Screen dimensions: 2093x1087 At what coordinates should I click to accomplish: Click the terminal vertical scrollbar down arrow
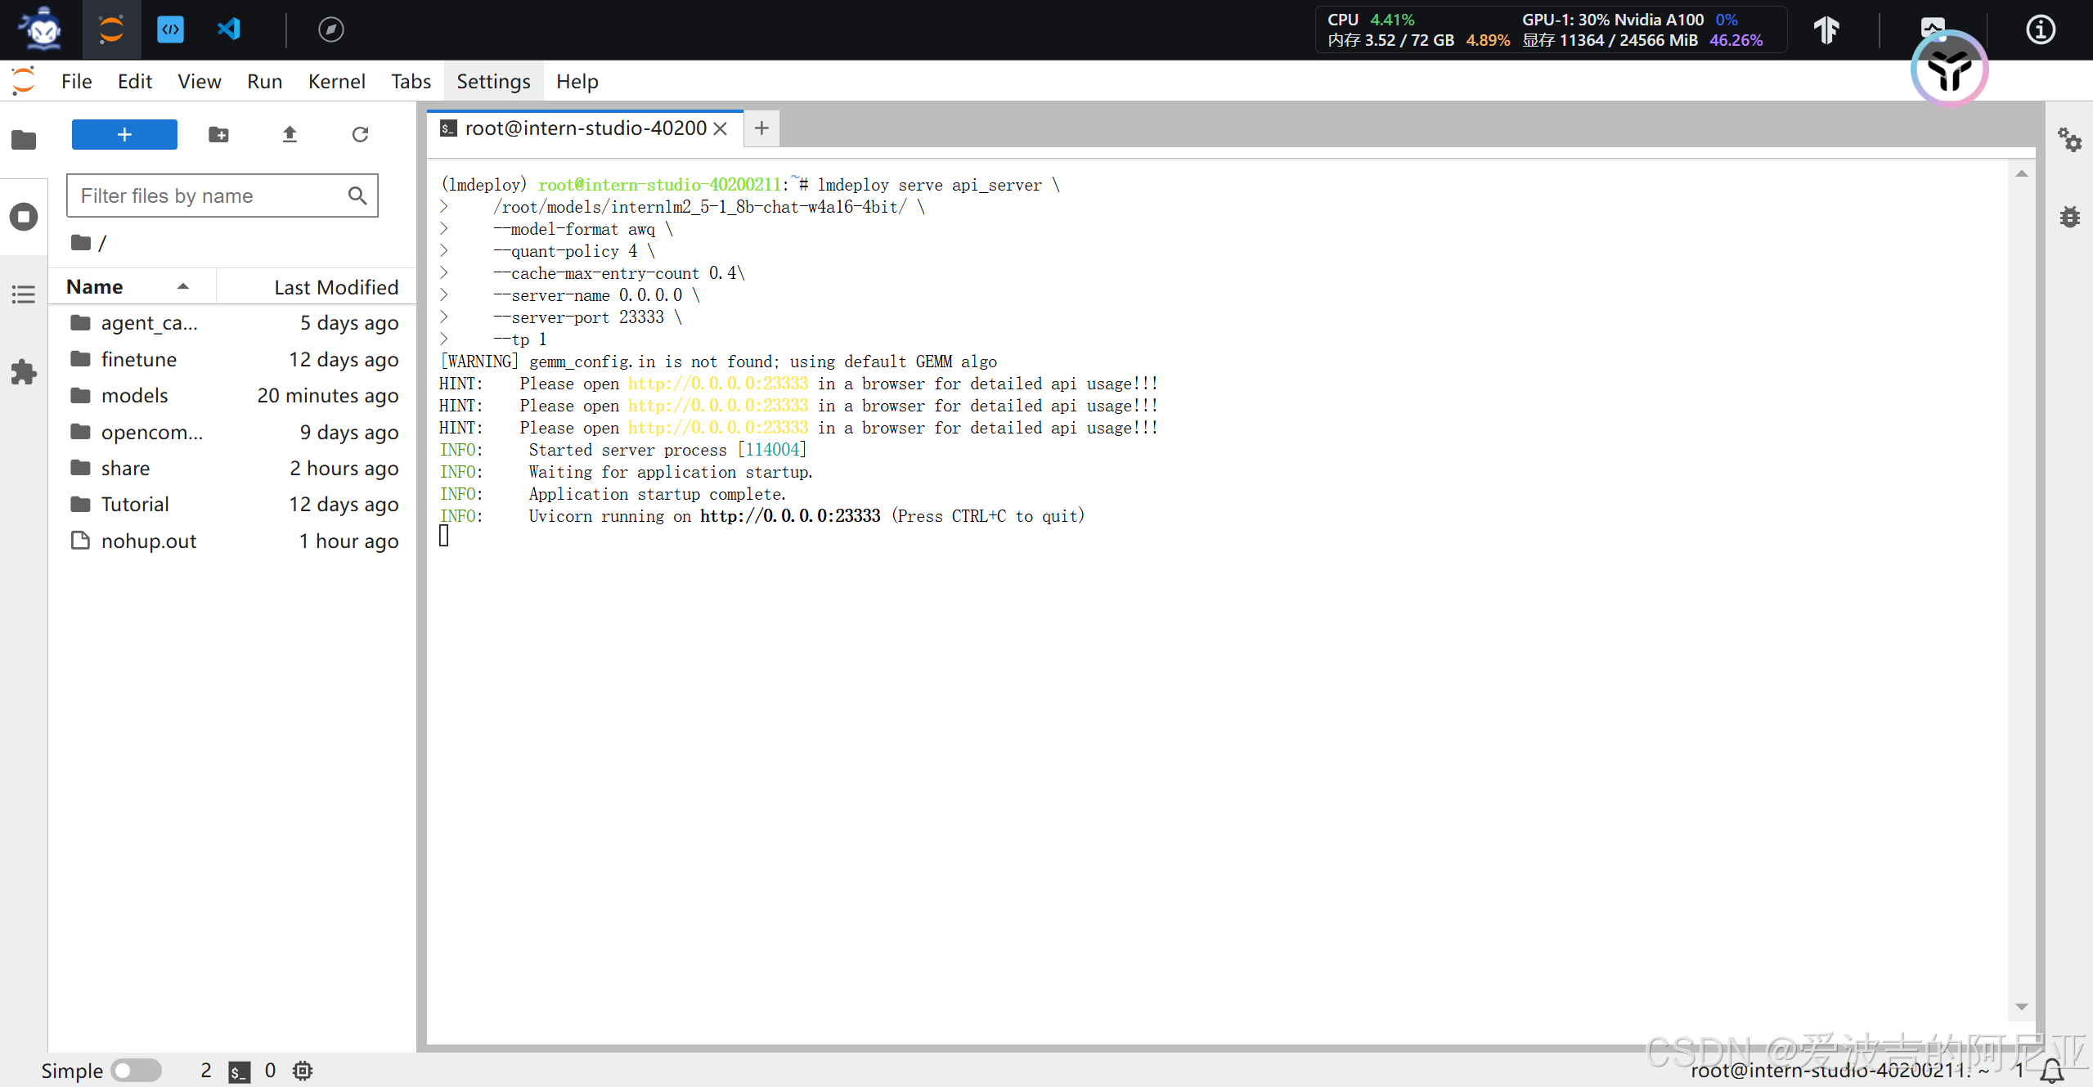(2021, 1007)
